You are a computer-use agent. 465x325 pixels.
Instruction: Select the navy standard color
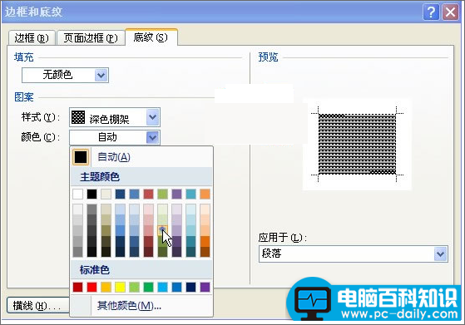(191, 287)
